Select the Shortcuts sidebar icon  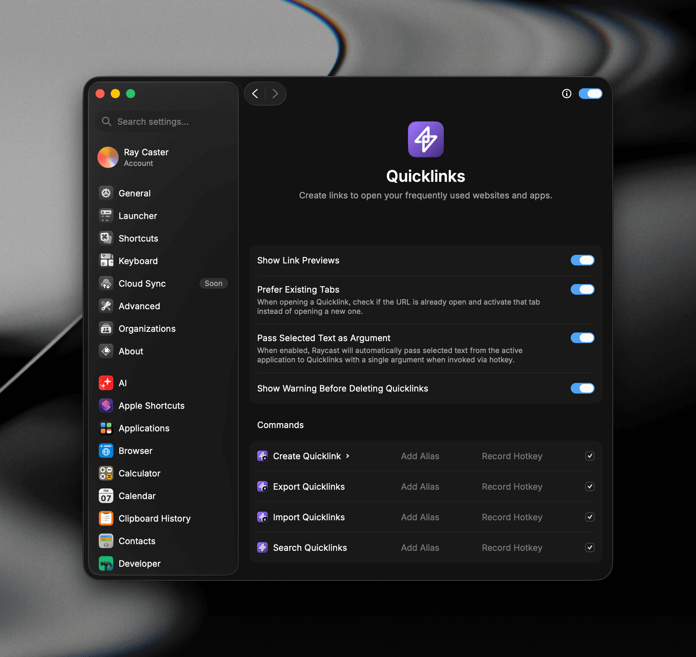106,239
